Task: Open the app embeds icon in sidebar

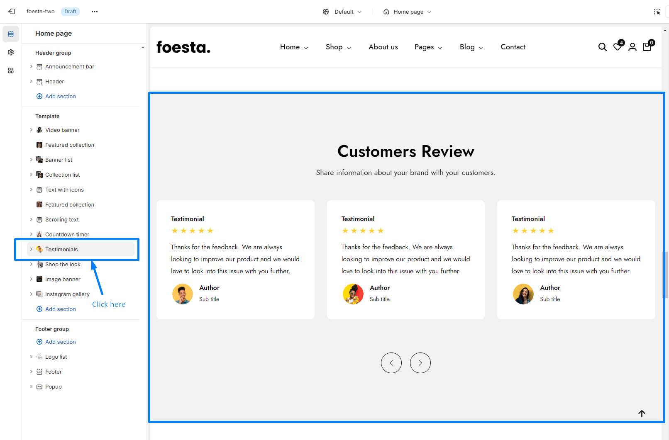Action: 11,70
